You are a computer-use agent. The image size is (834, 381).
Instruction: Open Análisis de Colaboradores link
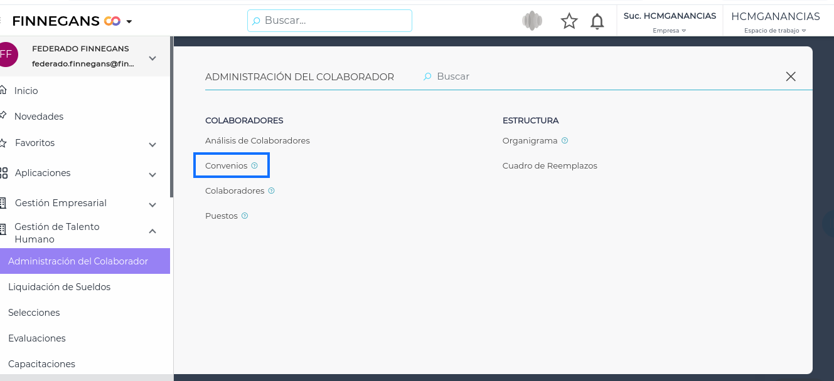click(x=257, y=140)
